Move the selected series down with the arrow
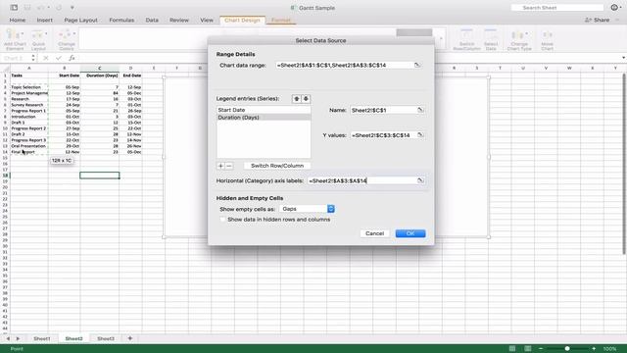Screen dimensions: 627x353 pos(306,99)
